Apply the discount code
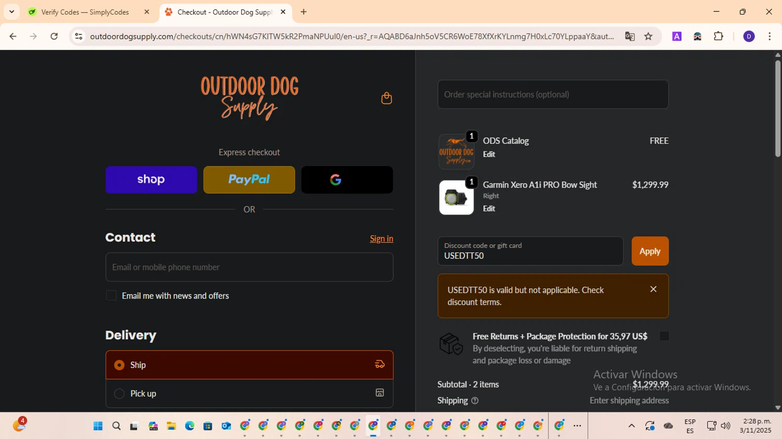Image resolution: width=782 pixels, height=439 pixels. [650, 251]
